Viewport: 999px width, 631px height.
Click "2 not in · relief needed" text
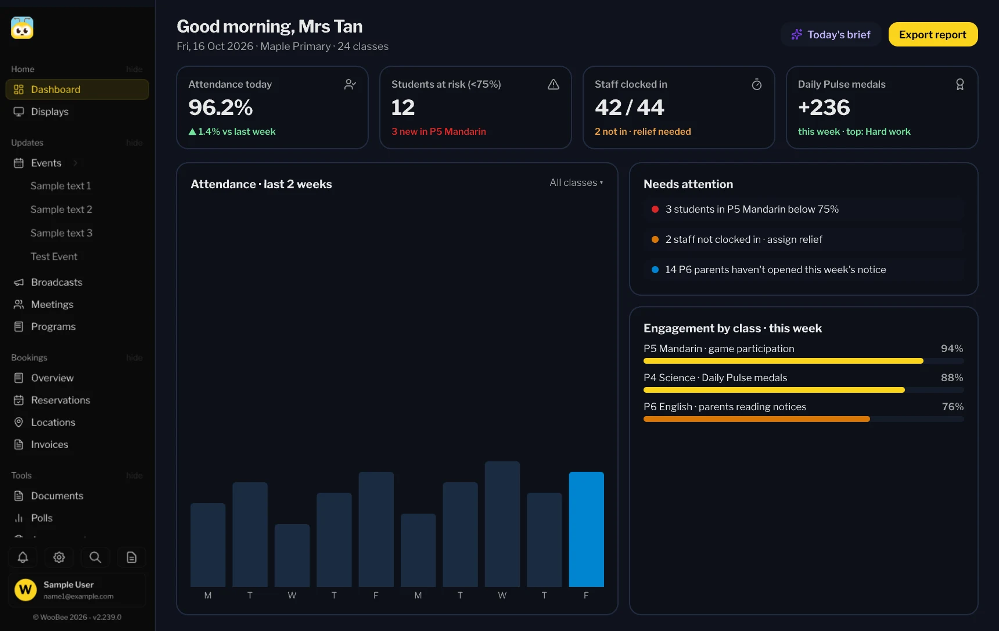643,131
